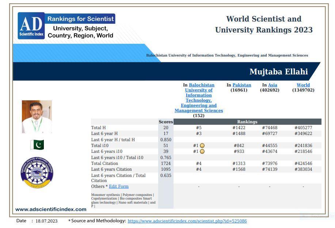Click the Edit Form link
Screen dimensions: 335x228
[x=119, y=186]
